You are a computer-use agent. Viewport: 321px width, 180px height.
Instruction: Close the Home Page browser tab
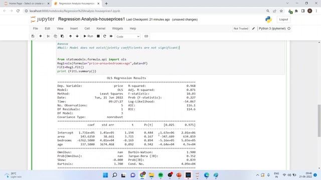[49, 3]
